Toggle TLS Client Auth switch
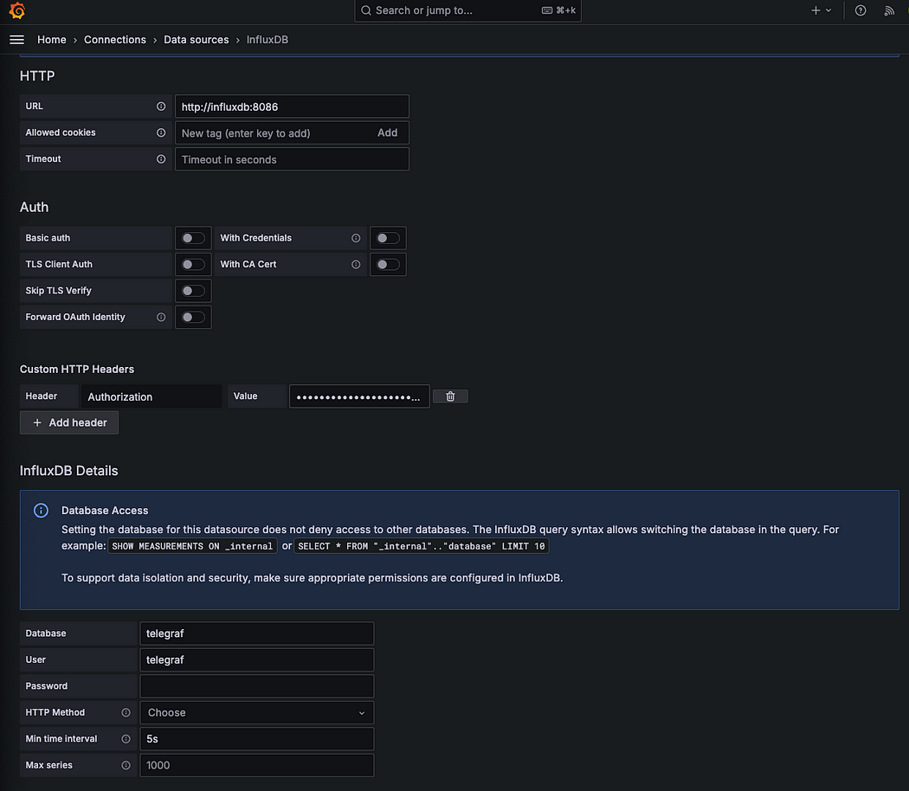 coord(193,264)
